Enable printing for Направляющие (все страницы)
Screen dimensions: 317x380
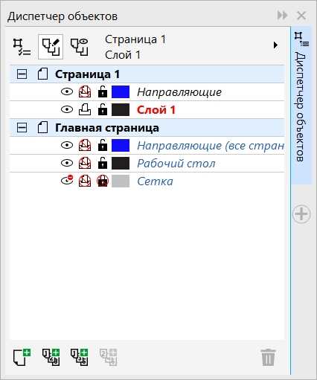(85, 146)
